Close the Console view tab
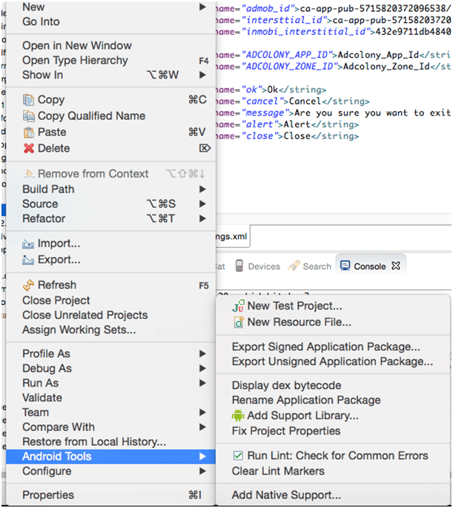This screenshot has width=453, height=508. click(x=396, y=266)
